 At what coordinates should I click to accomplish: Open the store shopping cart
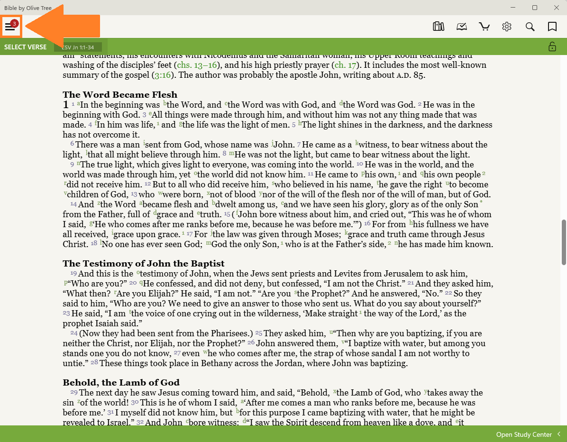click(484, 27)
